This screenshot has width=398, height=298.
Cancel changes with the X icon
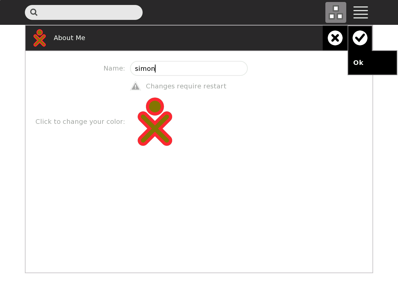[x=335, y=38]
